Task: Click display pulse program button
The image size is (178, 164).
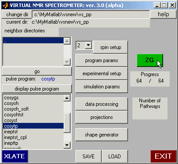Action: 37,89
